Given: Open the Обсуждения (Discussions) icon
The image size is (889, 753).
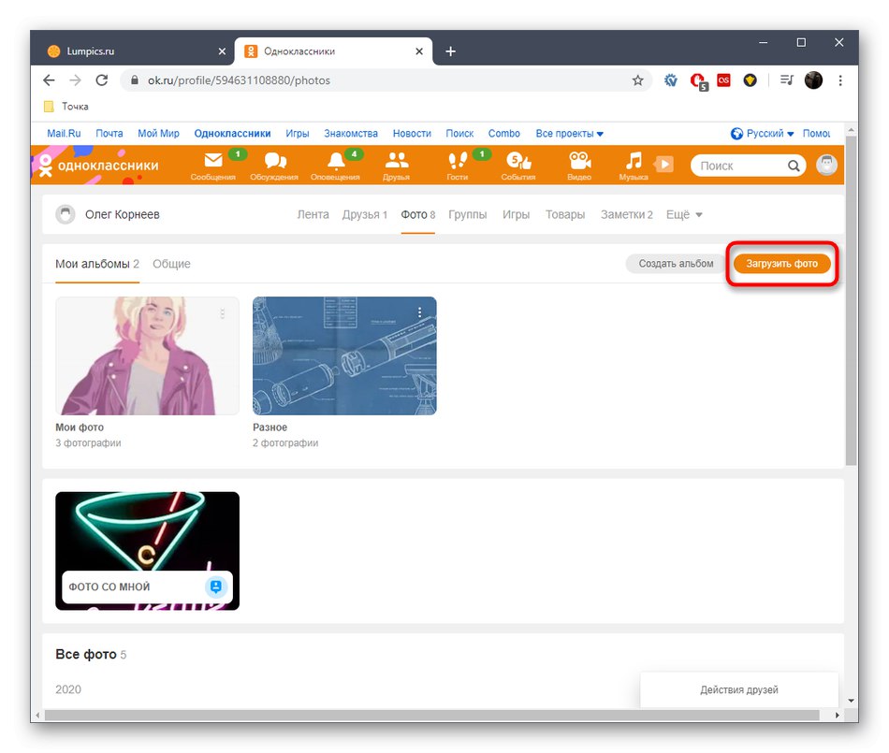Looking at the screenshot, I should tap(274, 164).
